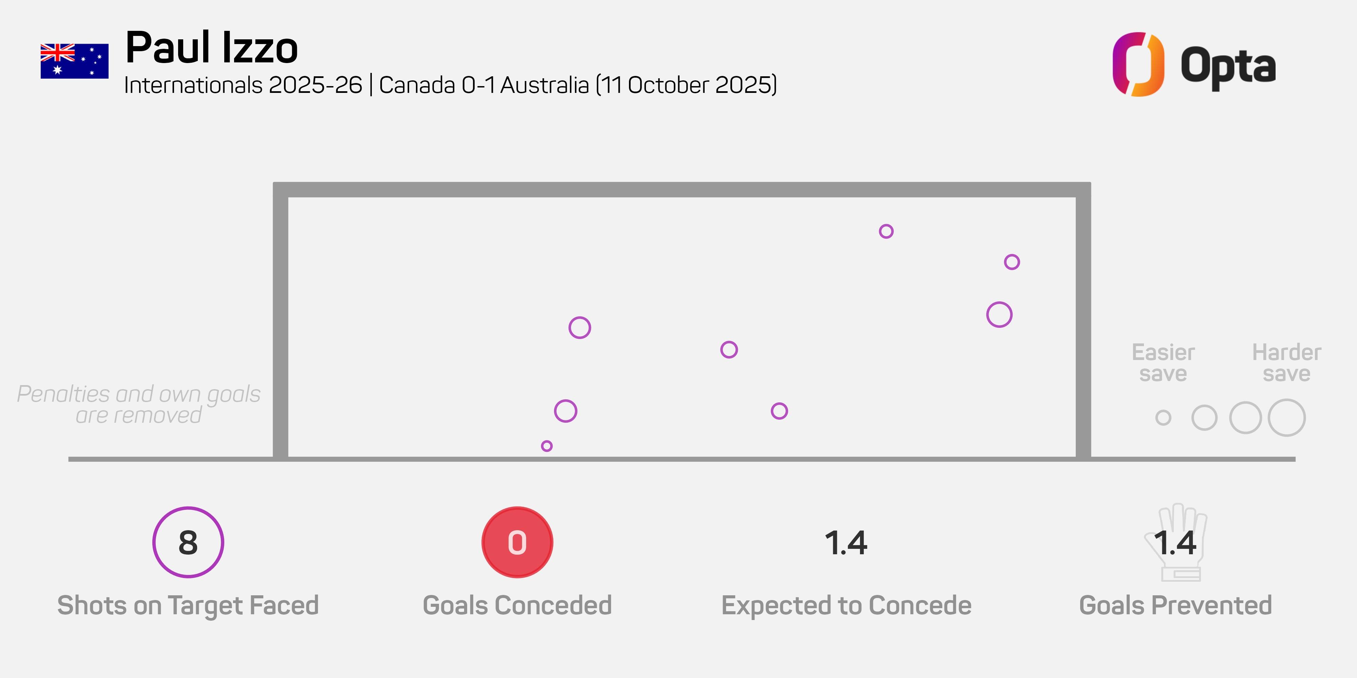Screen dimensions: 1357x678
Task: Click the largest legend circle under Harder save
Action: [x=1286, y=418]
